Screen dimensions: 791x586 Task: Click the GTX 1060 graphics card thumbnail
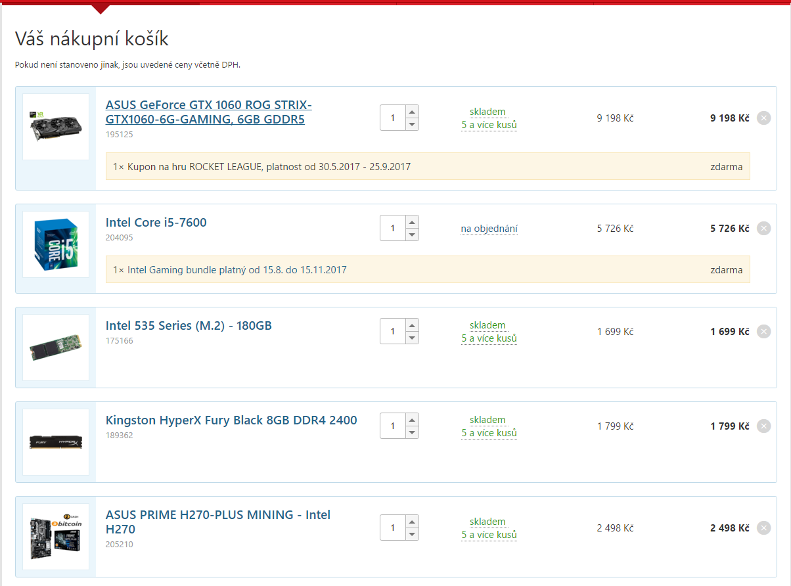(x=56, y=127)
